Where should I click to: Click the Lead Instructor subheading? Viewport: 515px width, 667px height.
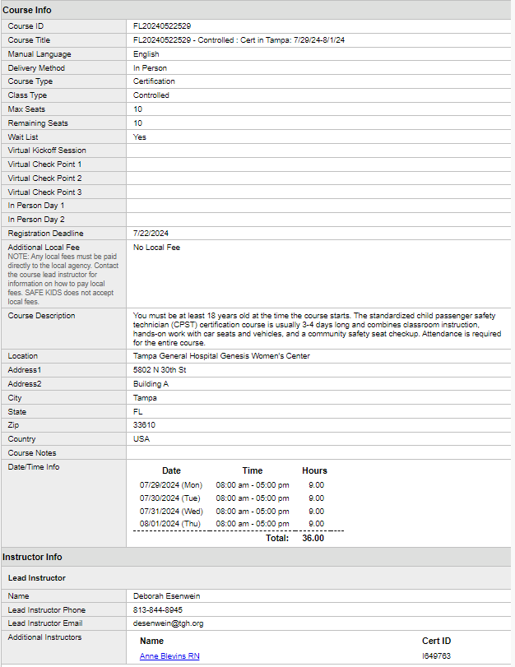click(37, 577)
